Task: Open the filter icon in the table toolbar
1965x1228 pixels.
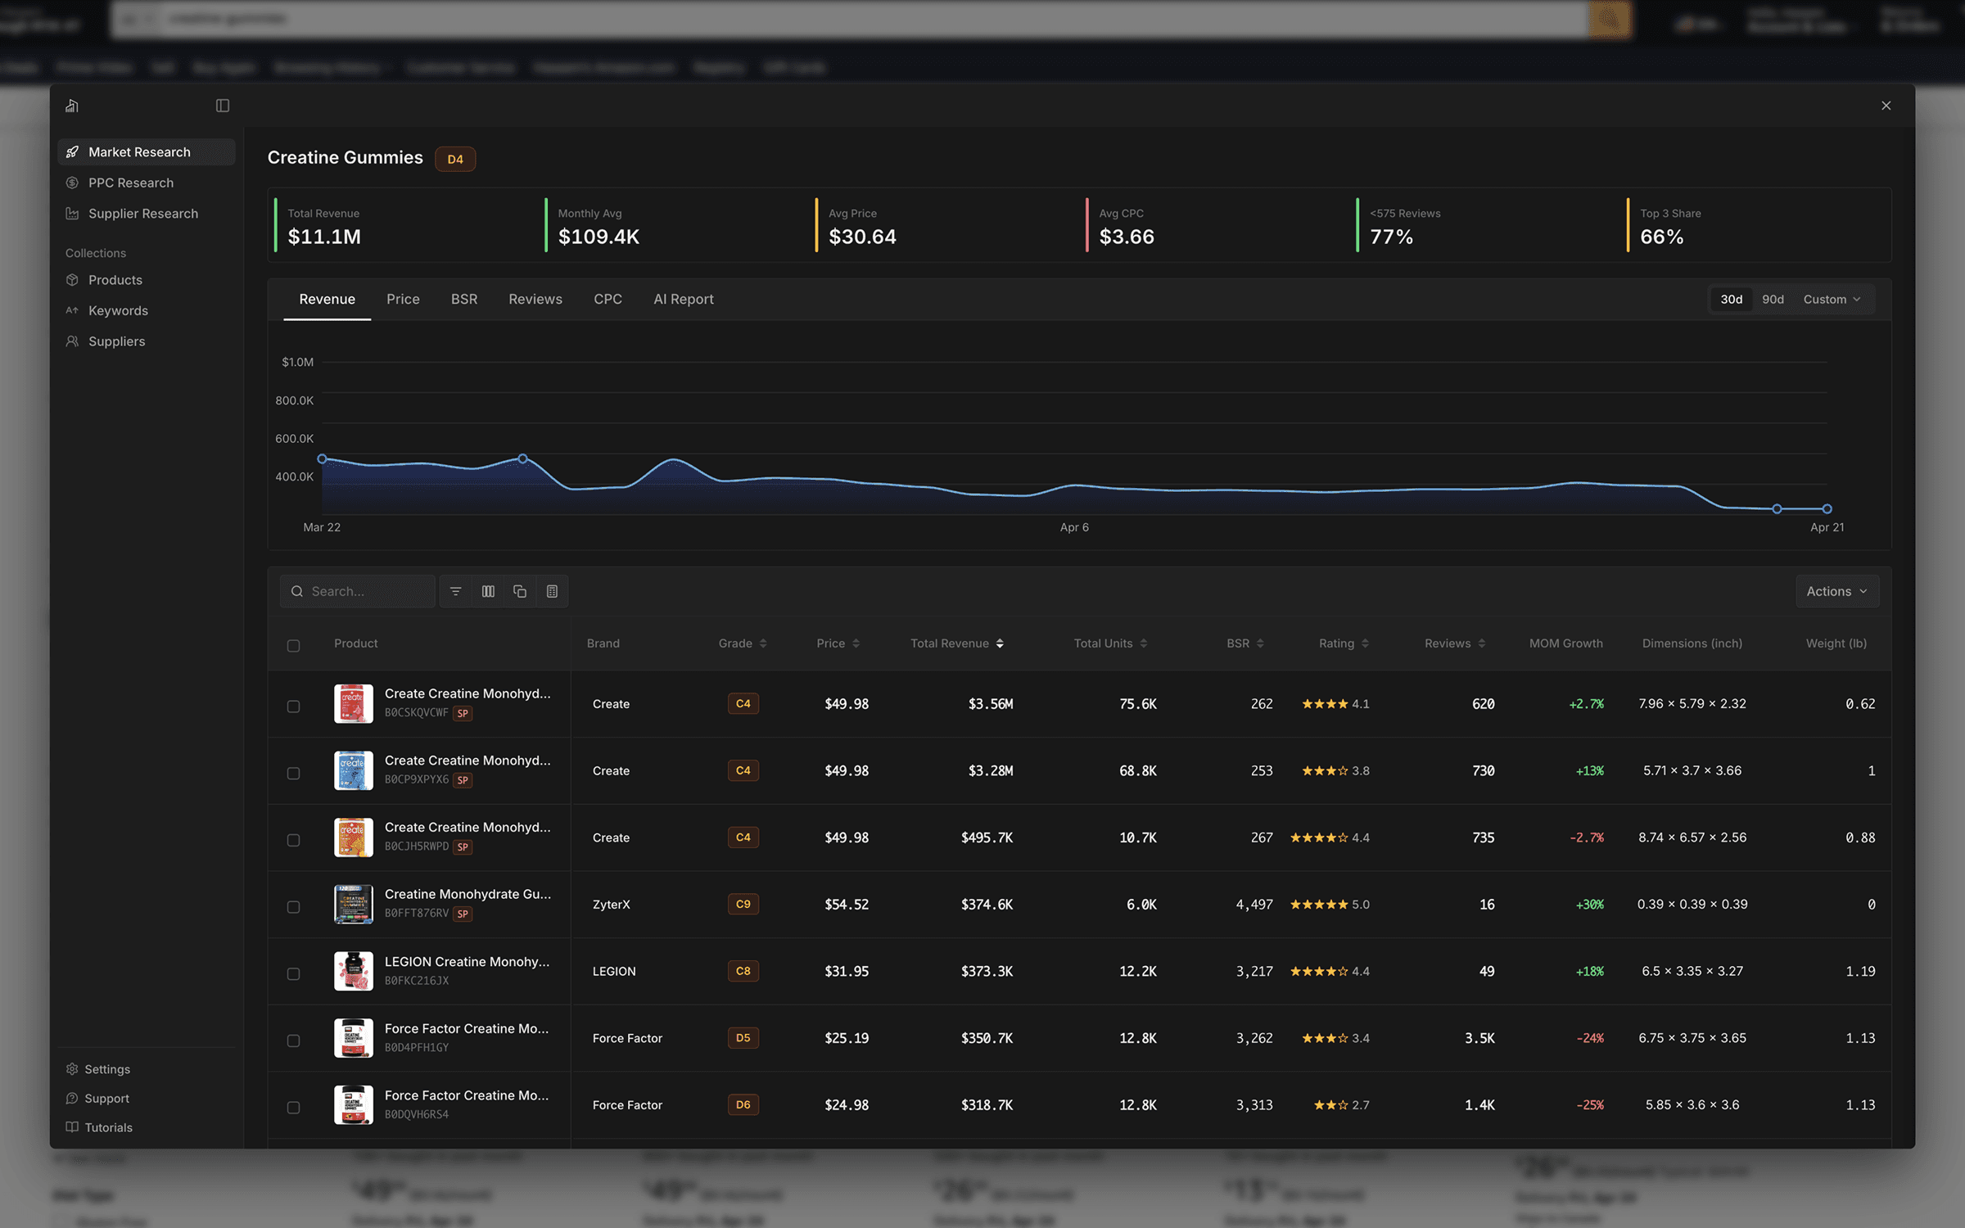Action: tap(456, 591)
